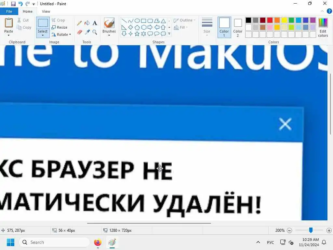Expand the Shapes gallery More arrow

pyautogui.click(x=169, y=34)
